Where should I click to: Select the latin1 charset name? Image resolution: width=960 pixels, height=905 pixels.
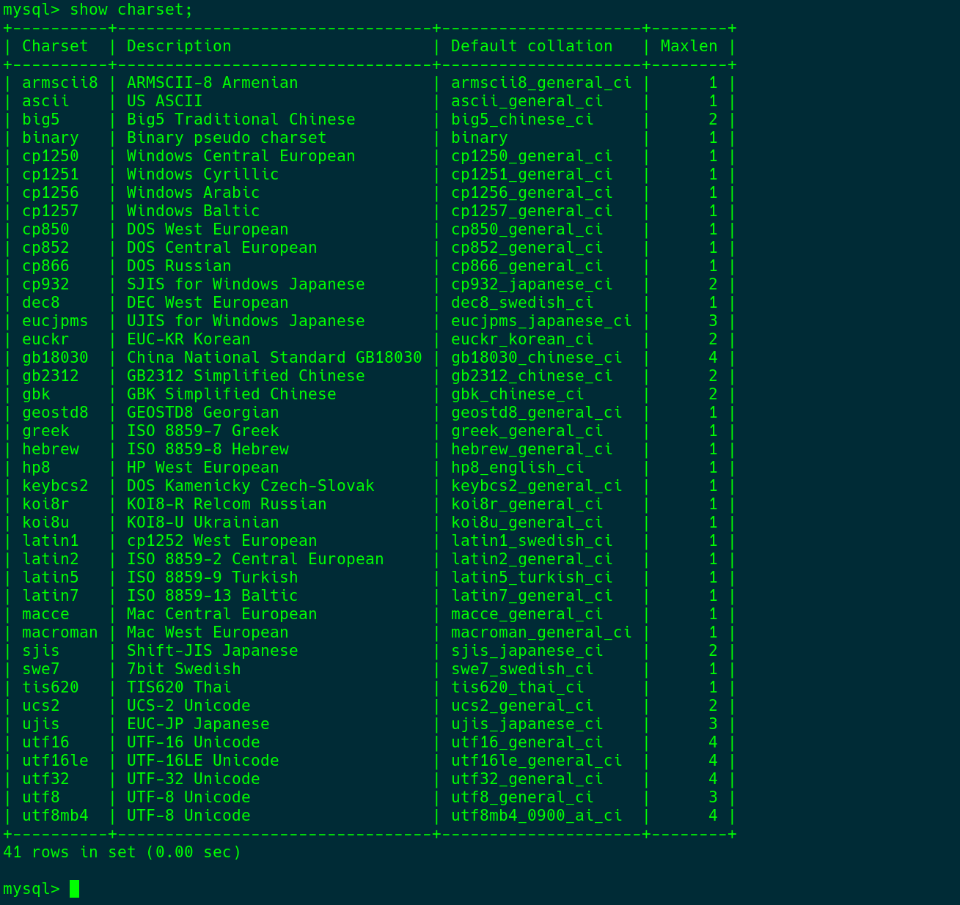pyautogui.click(x=50, y=540)
